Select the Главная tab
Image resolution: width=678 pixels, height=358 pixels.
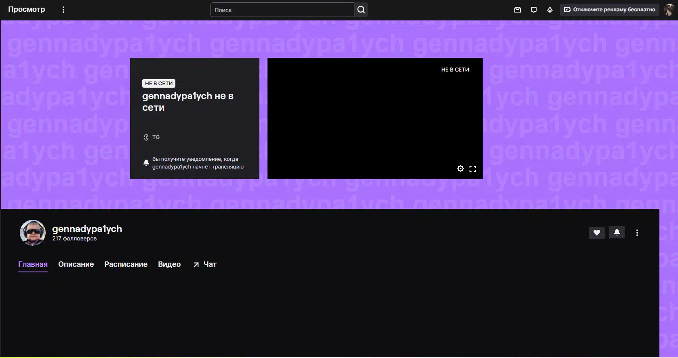point(33,264)
